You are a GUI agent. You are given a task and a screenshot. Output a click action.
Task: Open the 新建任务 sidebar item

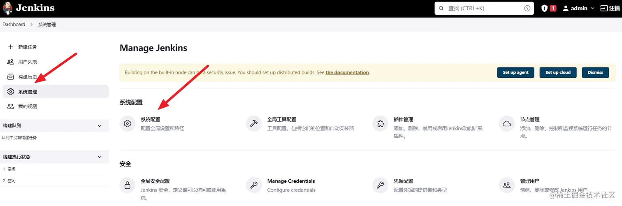click(56, 47)
